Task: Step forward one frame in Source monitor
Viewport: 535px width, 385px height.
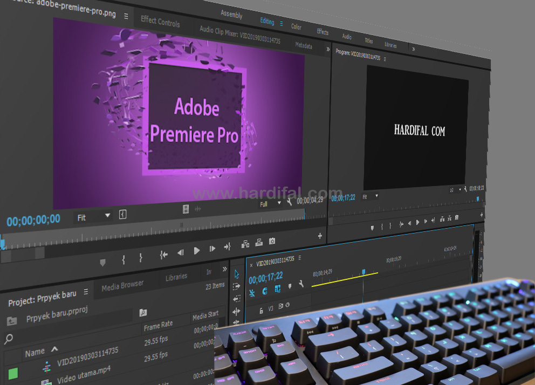Action: (x=212, y=249)
